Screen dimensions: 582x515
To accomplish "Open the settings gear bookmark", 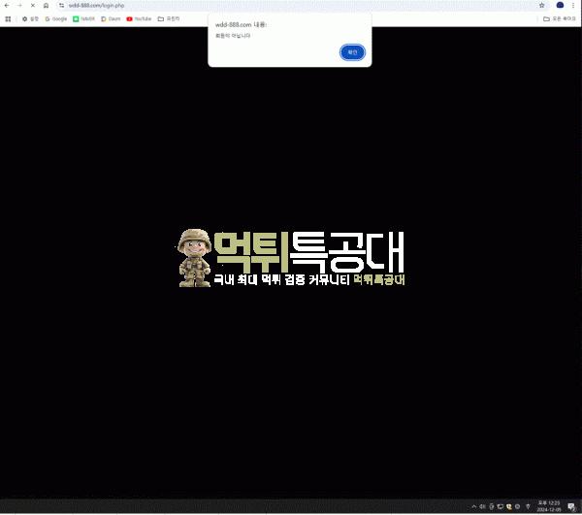I will [30, 19].
